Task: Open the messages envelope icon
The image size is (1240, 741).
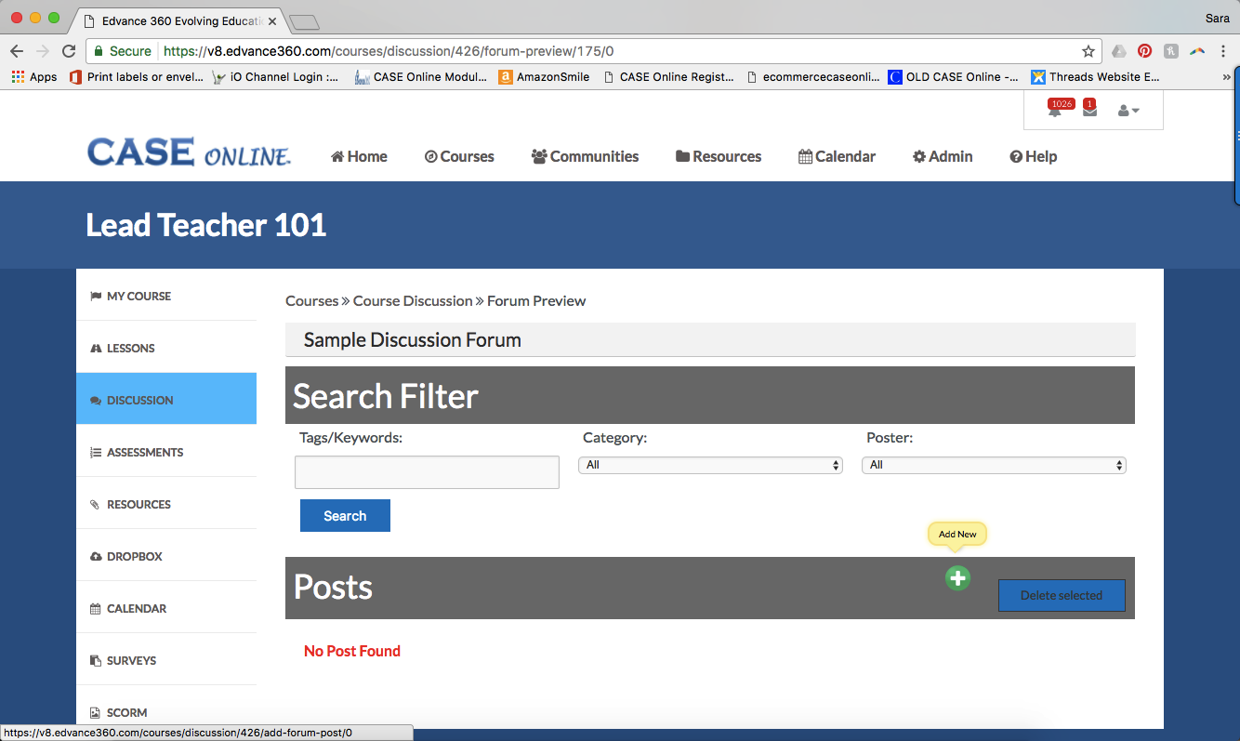Action: [1089, 112]
